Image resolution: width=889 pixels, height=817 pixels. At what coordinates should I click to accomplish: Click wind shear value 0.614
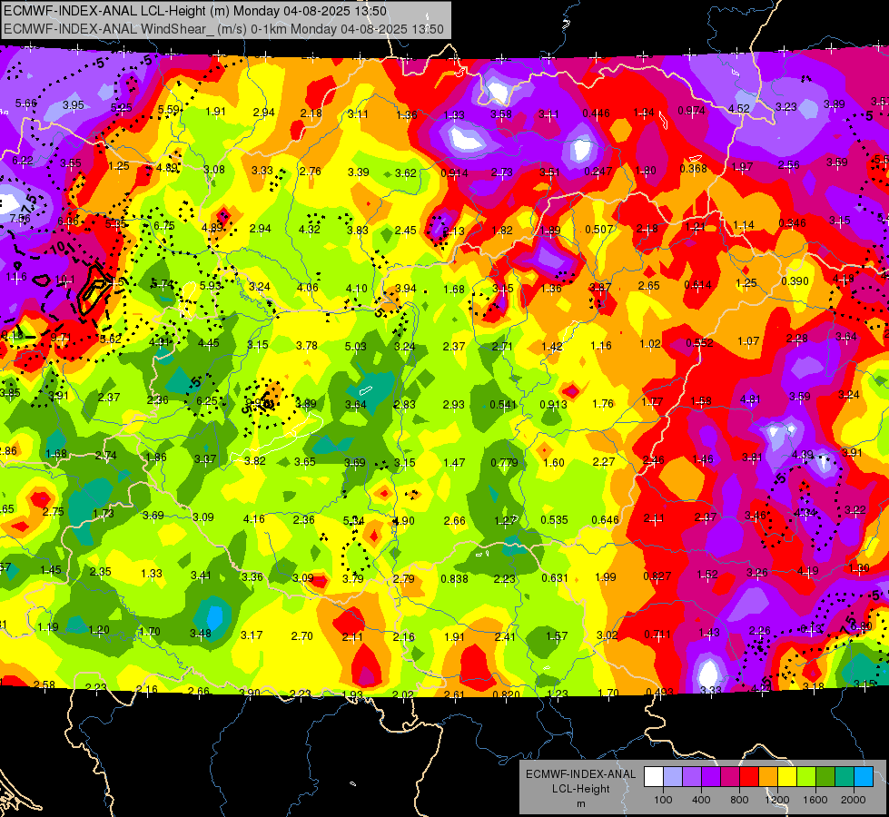pyautogui.click(x=697, y=285)
